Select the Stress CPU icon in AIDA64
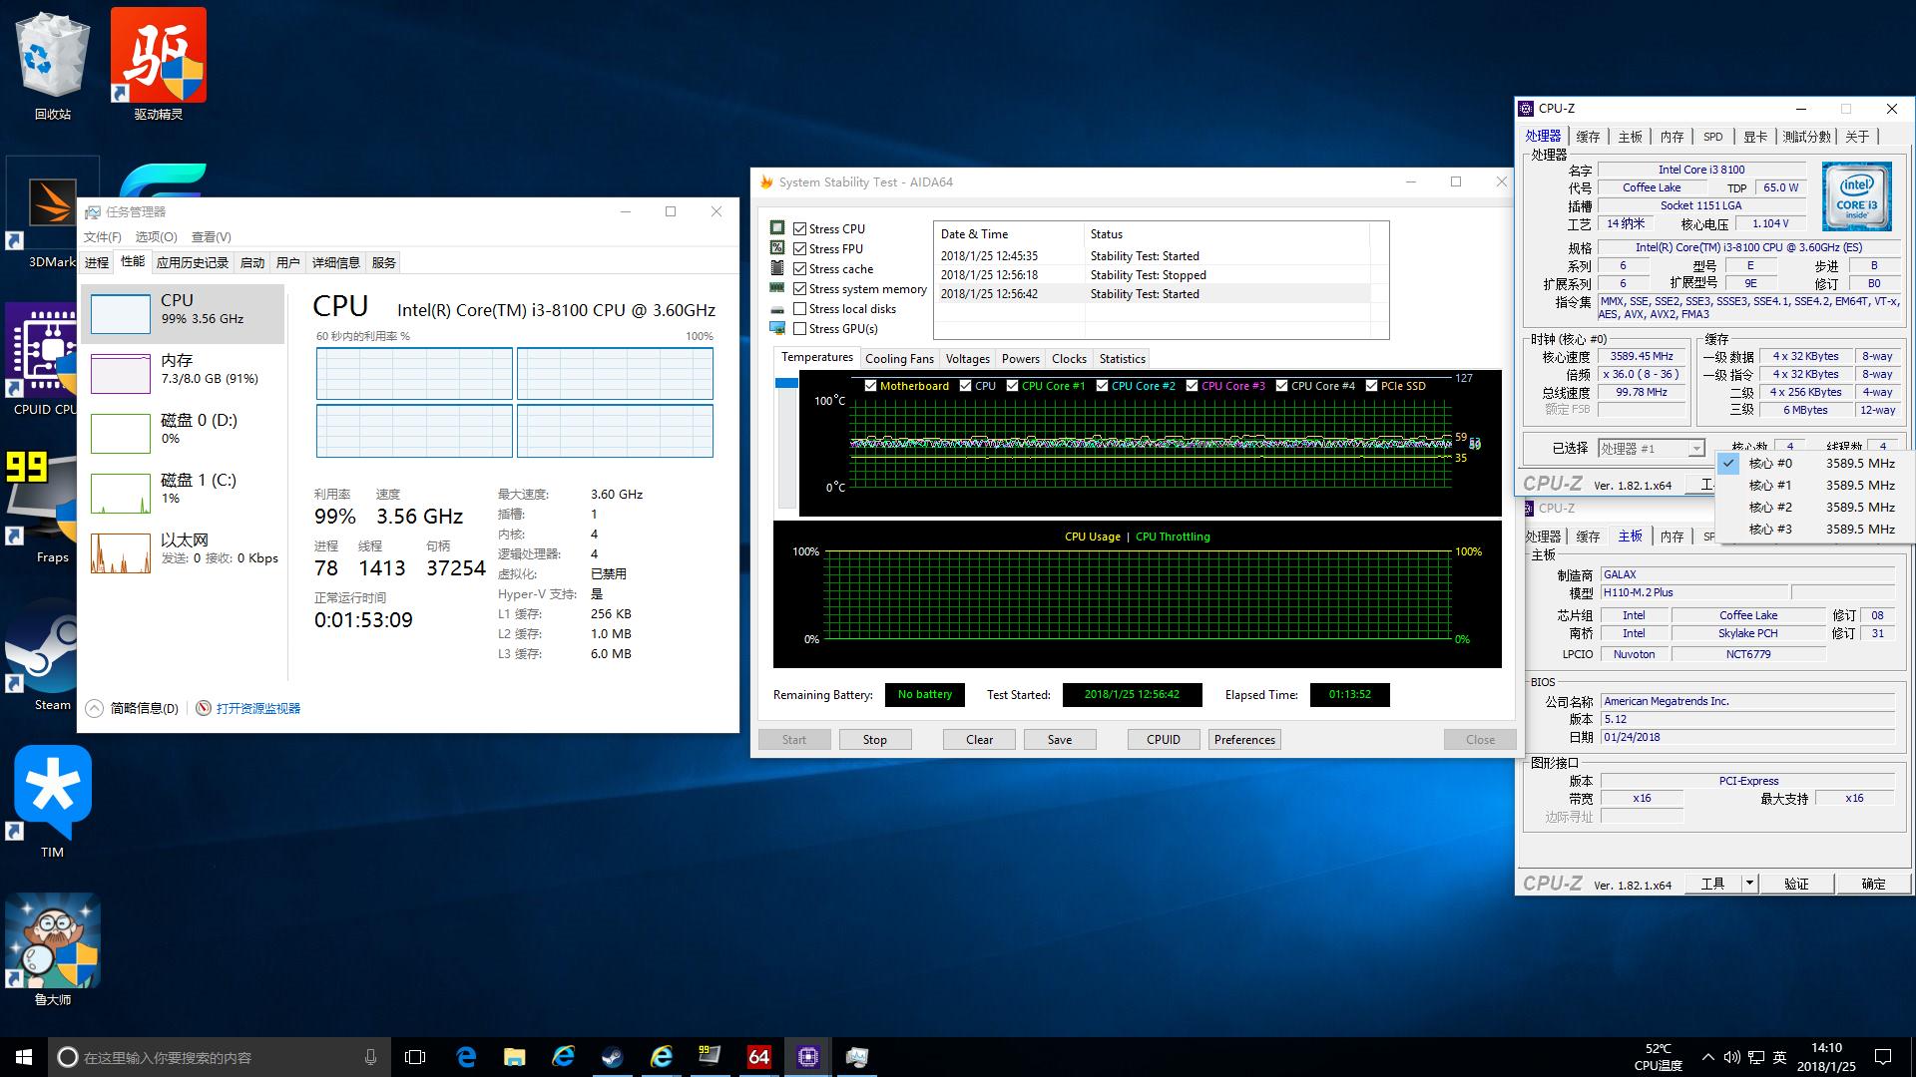The height and width of the screenshot is (1077, 1916). tap(779, 228)
